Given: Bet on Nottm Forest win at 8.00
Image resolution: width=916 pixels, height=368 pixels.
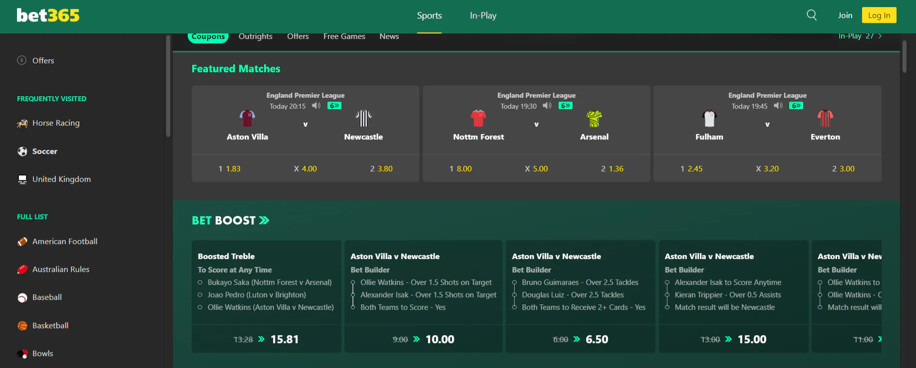Looking at the screenshot, I should [x=461, y=169].
